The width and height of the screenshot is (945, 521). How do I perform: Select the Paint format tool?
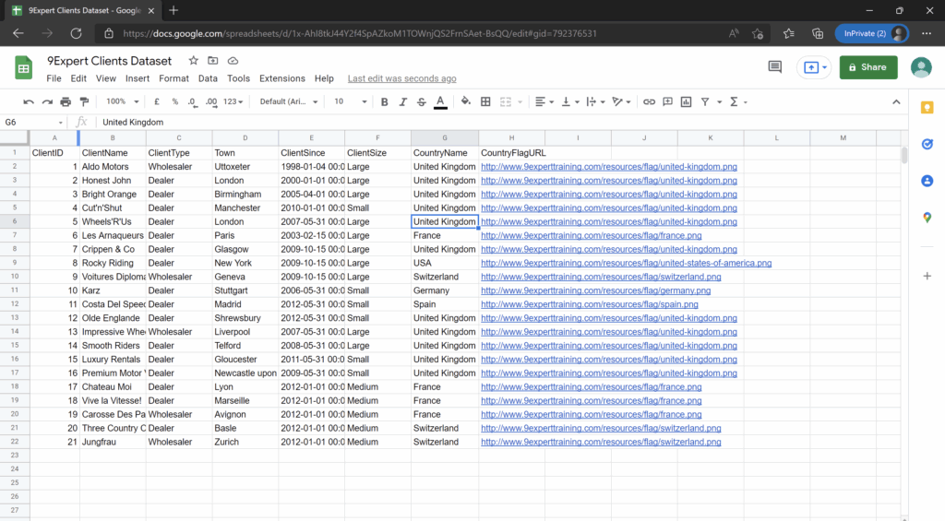point(84,101)
